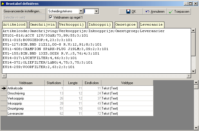Image resolution: width=199 pixels, height=131 pixels.
Task: Select the Leverancie column header
Action: click(152, 24)
